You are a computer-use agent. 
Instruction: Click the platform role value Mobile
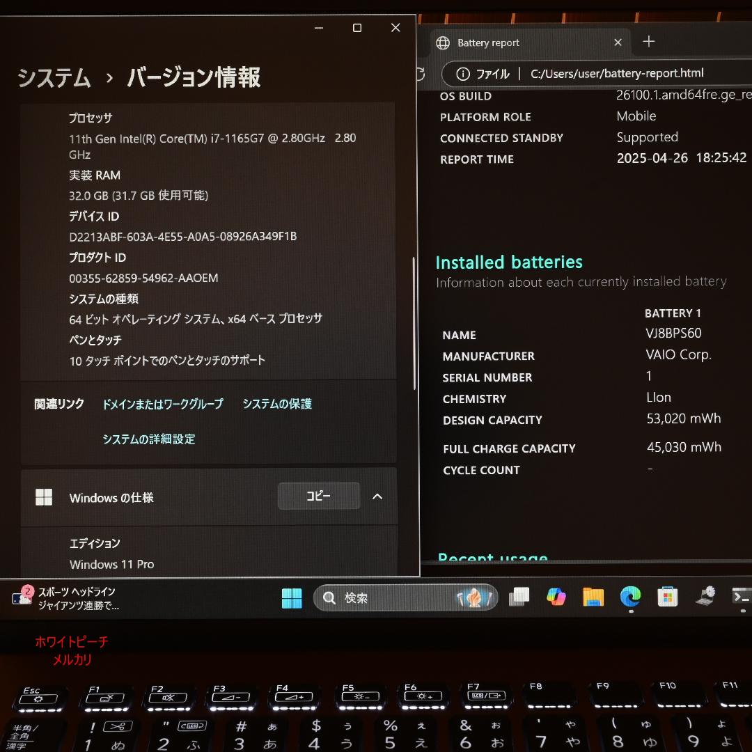[x=636, y=116]
